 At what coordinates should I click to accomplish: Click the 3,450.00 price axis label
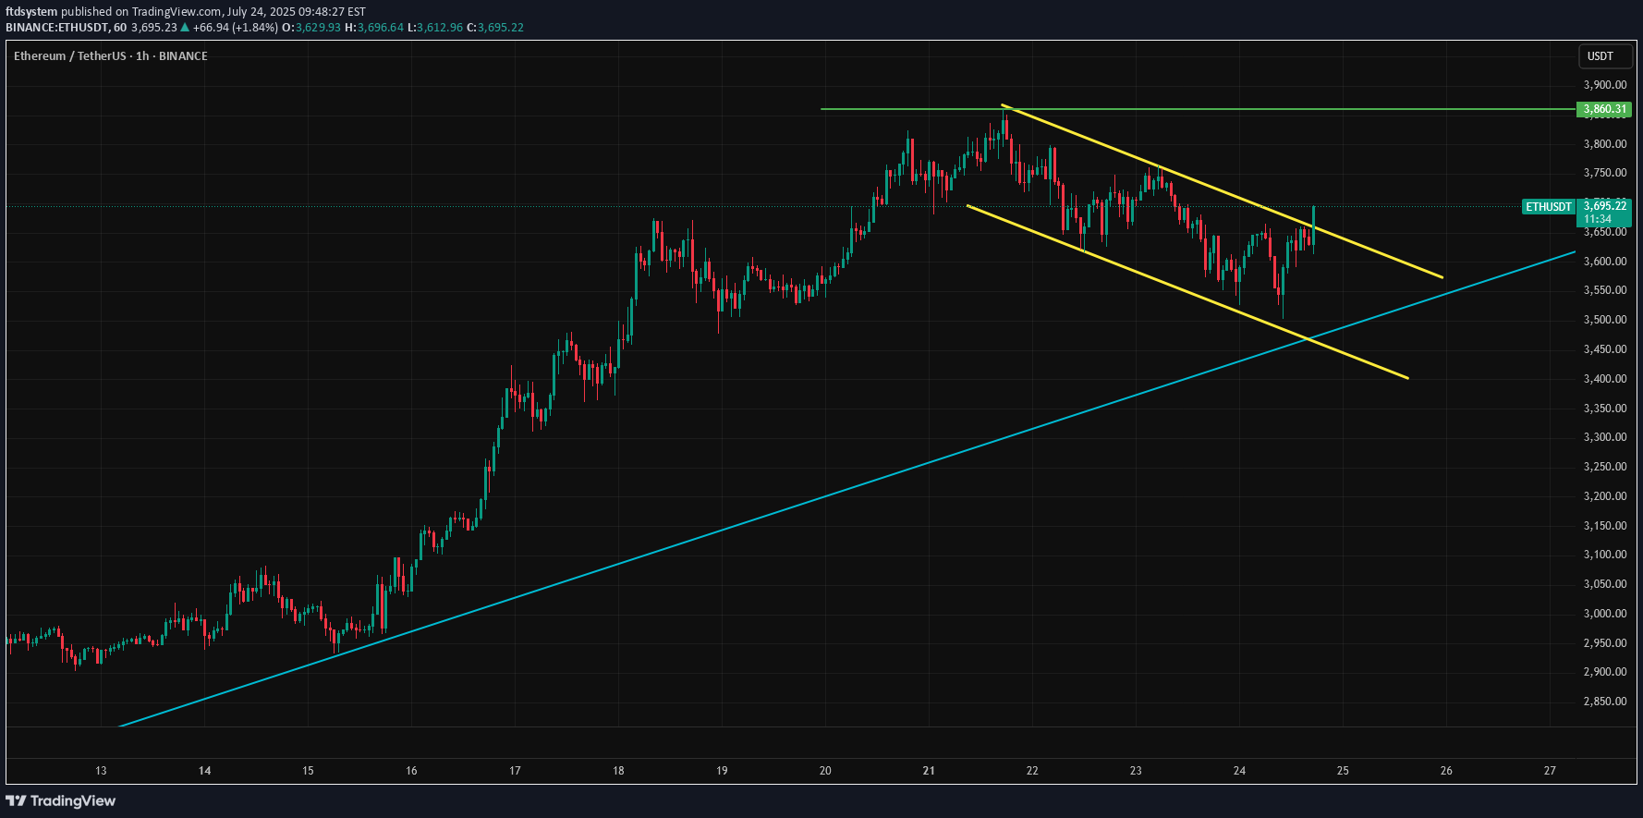(1605, 349)
